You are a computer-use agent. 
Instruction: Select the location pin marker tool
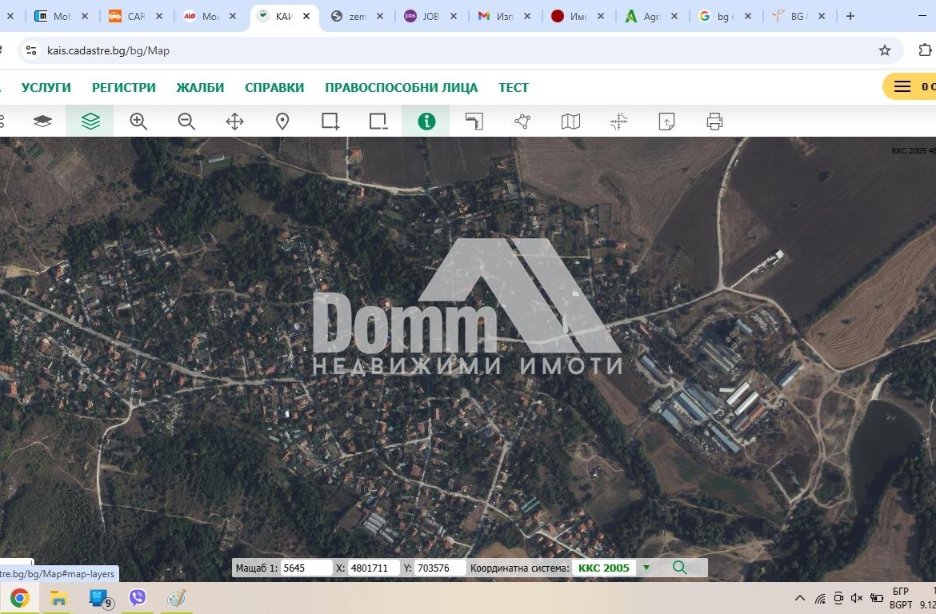tap(282, 122)
